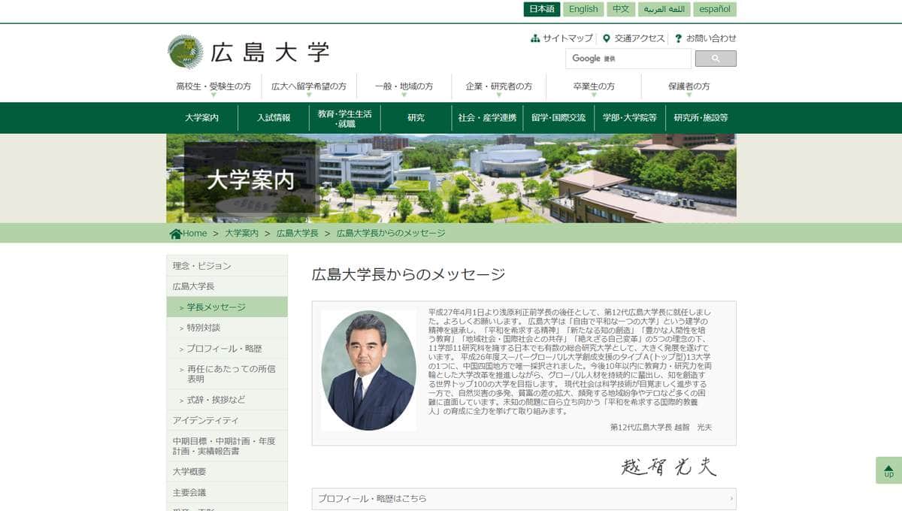
Task: Click inside the Google search field
Action: 628,59
